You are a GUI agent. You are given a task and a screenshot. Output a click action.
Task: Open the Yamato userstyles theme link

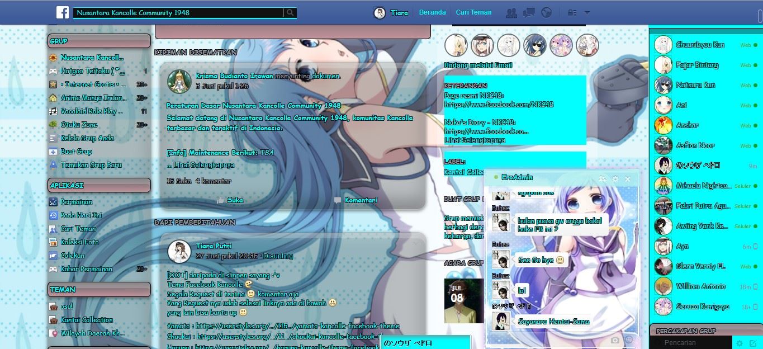pyautogui.click(x=297, y=326)
